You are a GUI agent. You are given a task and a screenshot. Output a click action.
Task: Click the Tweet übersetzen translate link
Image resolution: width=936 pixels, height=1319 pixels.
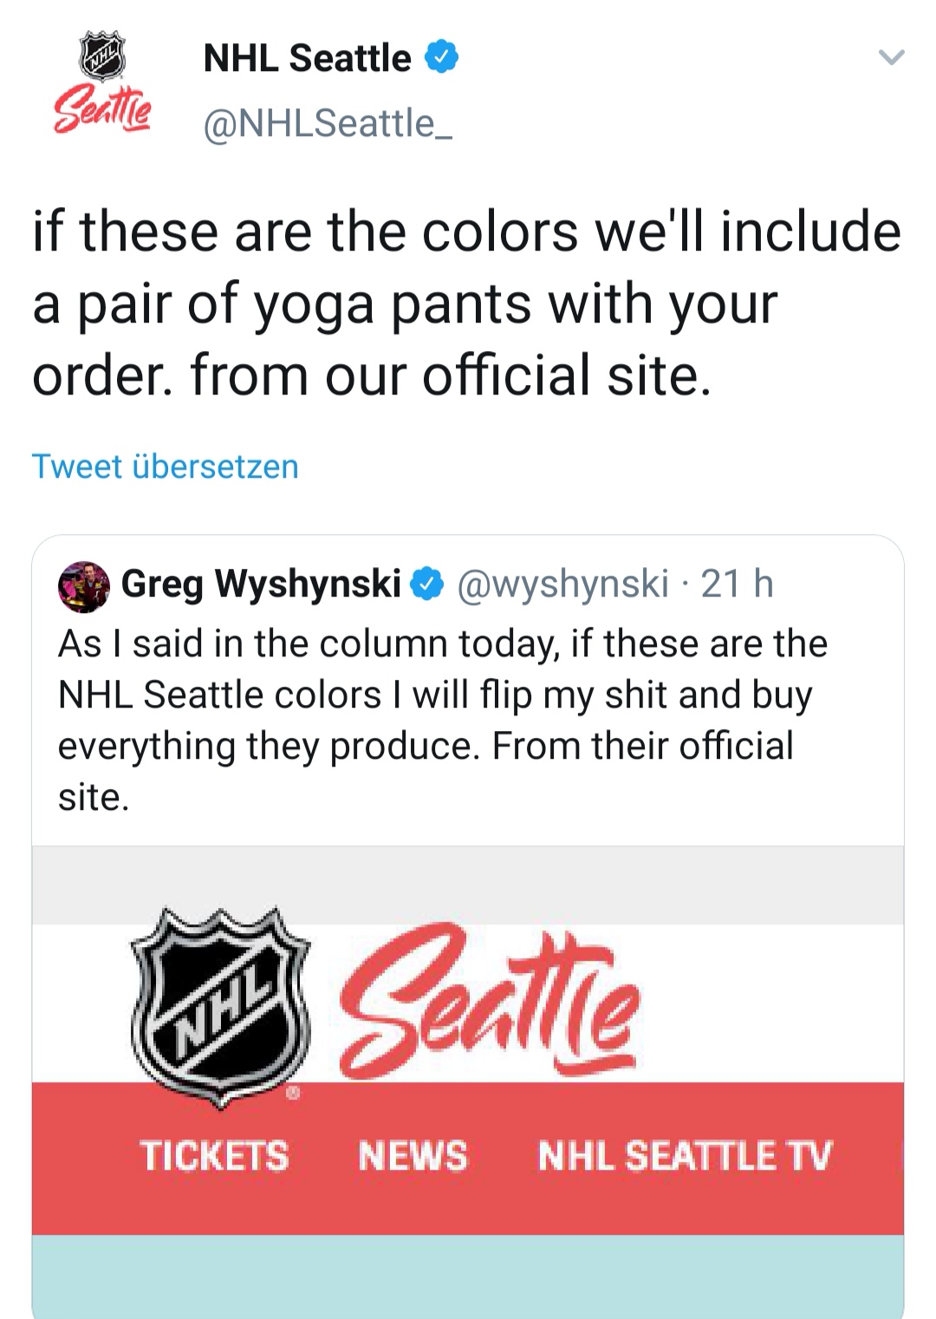[x=165, y=467]
